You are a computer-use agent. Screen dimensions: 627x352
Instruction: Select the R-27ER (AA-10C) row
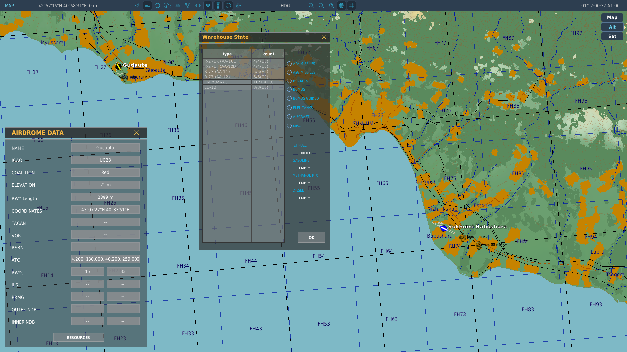244,61
